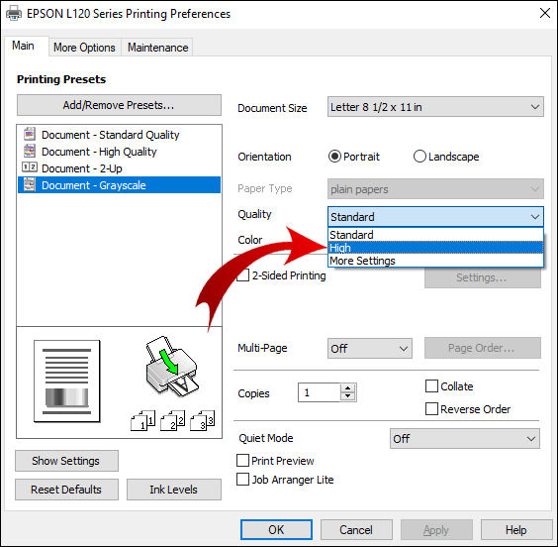Enable the Print Preview checkbox

(242, 461)
